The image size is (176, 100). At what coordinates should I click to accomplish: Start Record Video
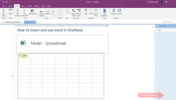point(79,13)
